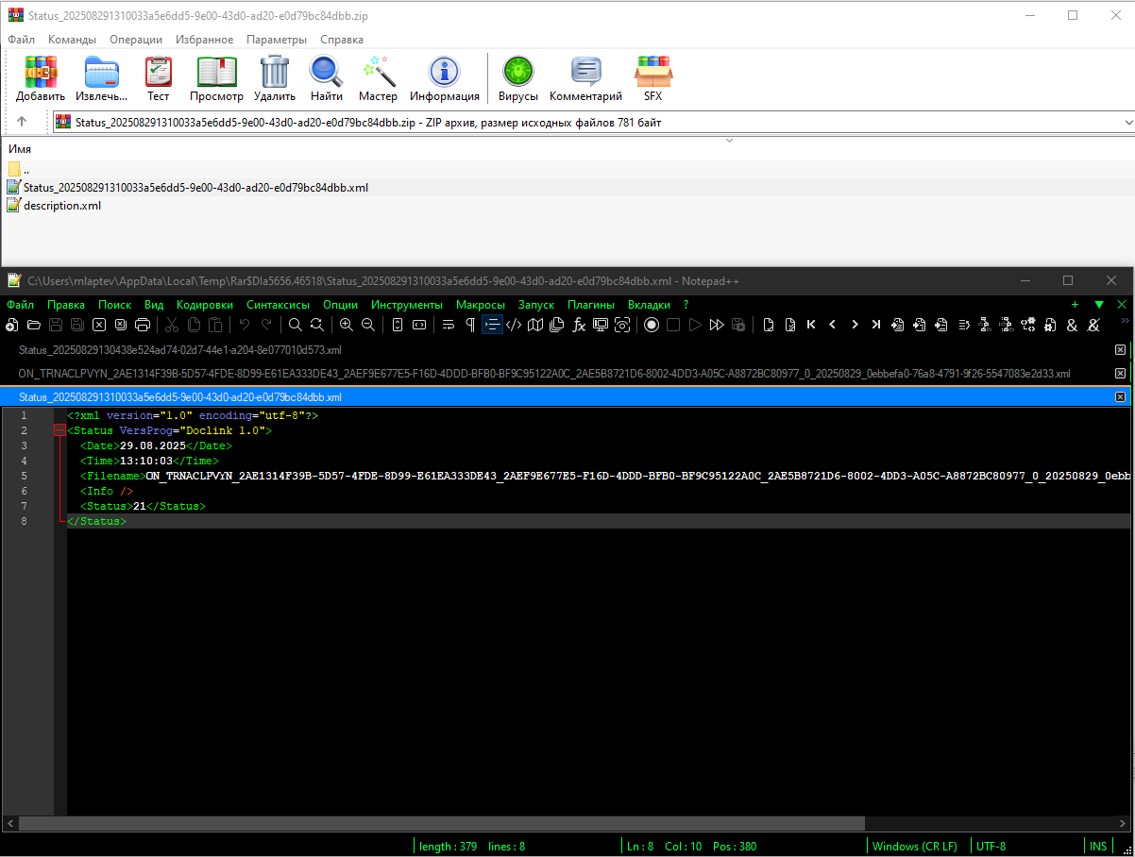Open Notepad++ Кодировки menu
Screen dimensions: 1135x857
[204, 305]
